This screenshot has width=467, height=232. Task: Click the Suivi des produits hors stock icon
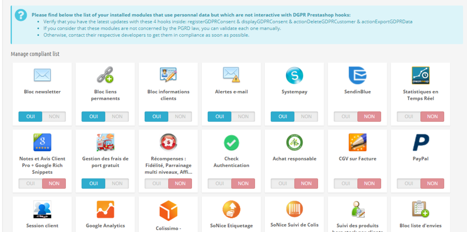[x=357, y=210]
